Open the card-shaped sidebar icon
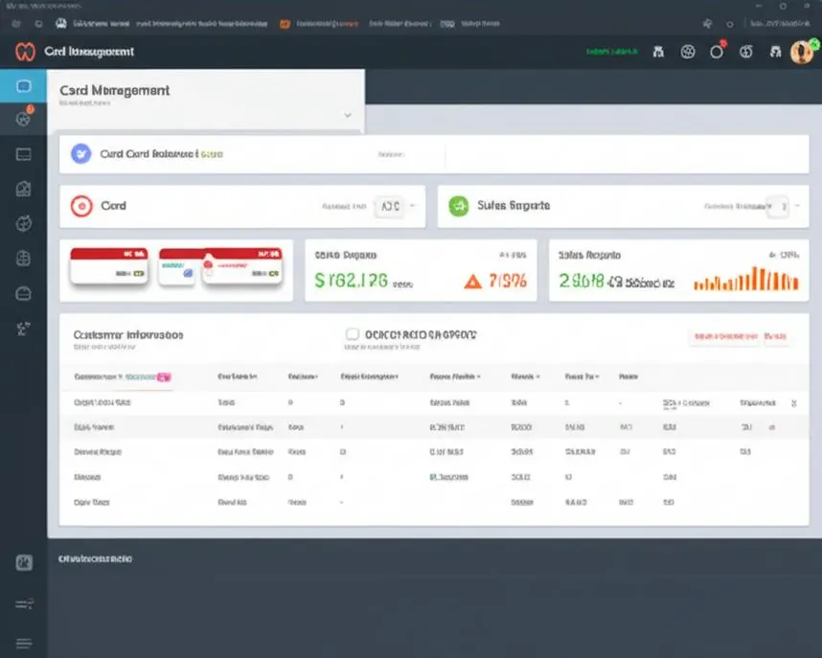Viewport: 822px width, 658px height. 24,154
